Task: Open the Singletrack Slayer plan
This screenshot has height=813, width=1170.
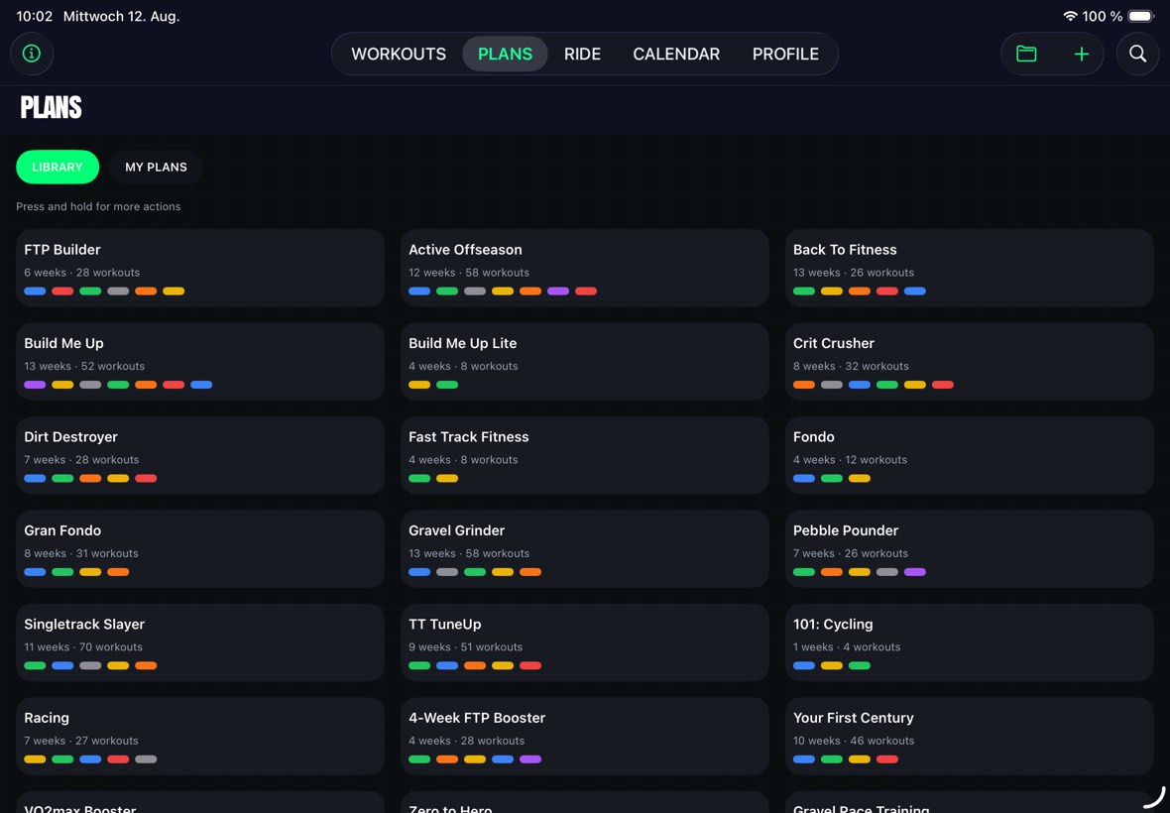Action: click(200, 642)
